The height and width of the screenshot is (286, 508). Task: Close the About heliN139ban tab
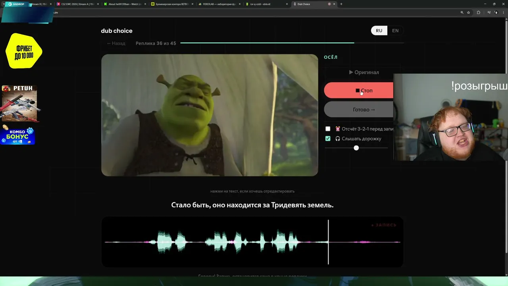pos(145,4)
